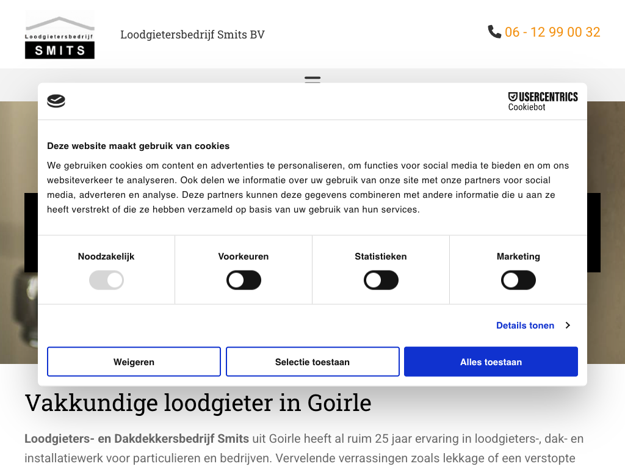Image resolution: width=625 pixels, height=469 pixels.
Task: Open the Usercentrics Cookiebot branding link
Action: [543, 101]
